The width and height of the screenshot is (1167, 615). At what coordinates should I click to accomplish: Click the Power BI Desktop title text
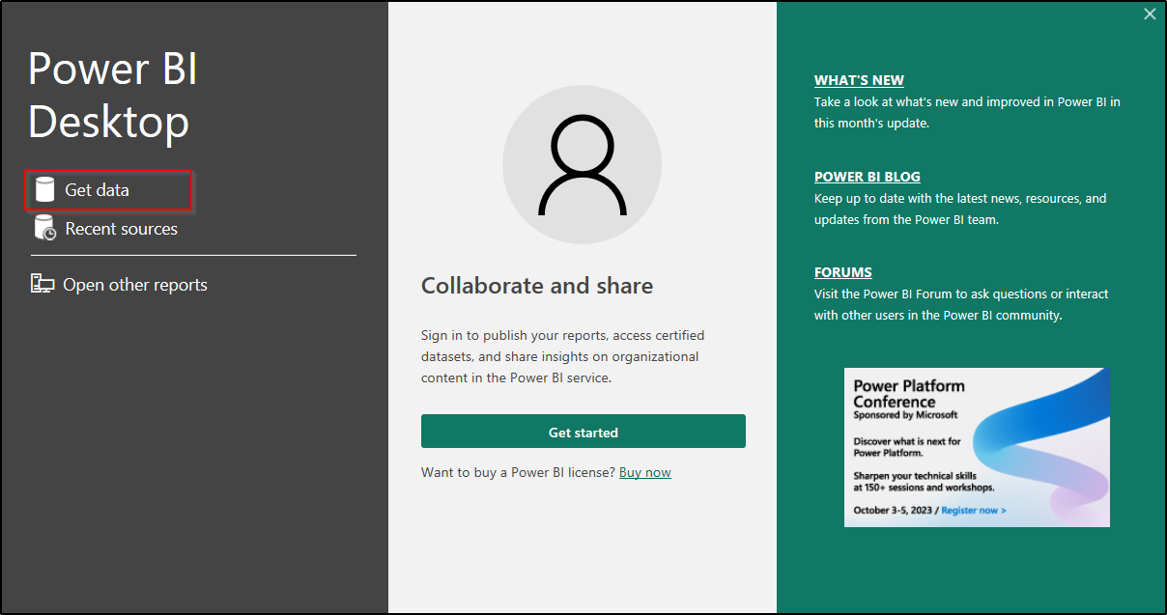pyautogui.click(x=113, y=95)
